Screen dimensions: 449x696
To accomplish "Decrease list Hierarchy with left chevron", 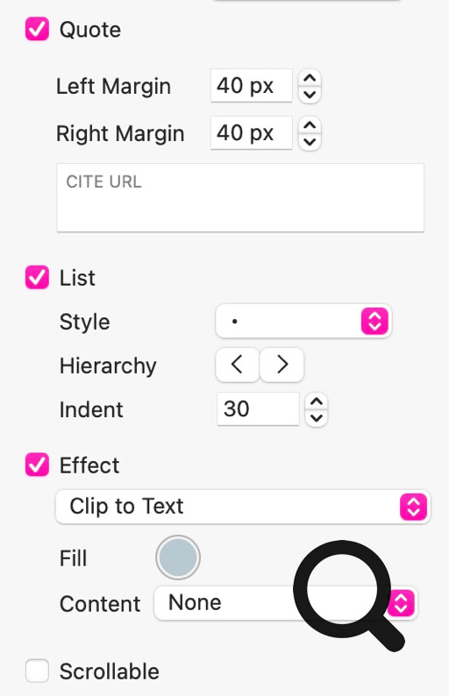I will [x=237, y=365].
